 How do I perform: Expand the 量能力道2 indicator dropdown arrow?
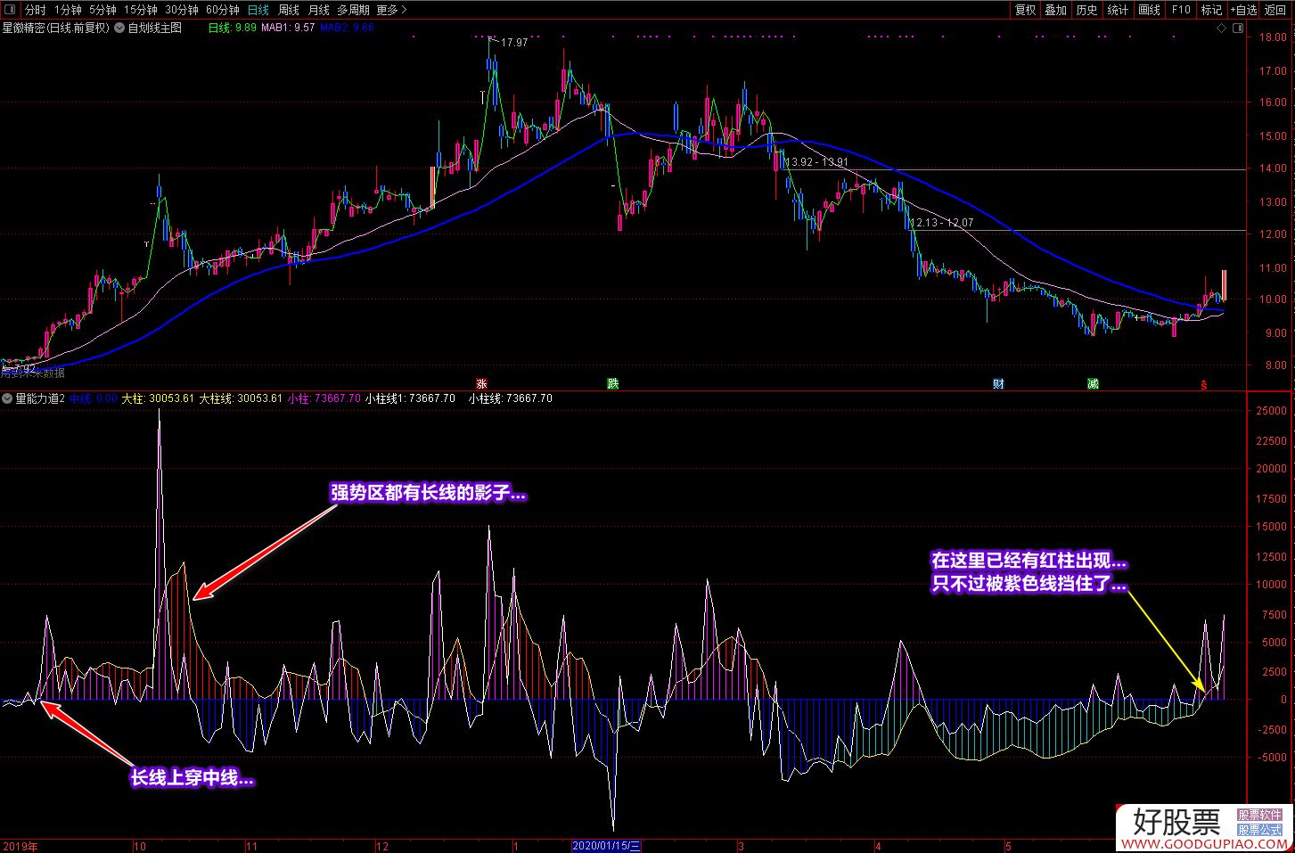pyautogui.click(x=8, y=398)
